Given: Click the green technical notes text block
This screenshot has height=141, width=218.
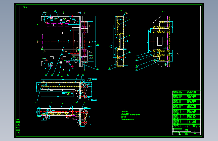Looking at the screenshot, I should [130, 114].
